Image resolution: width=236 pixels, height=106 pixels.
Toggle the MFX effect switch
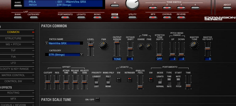(x=153, y=18)
